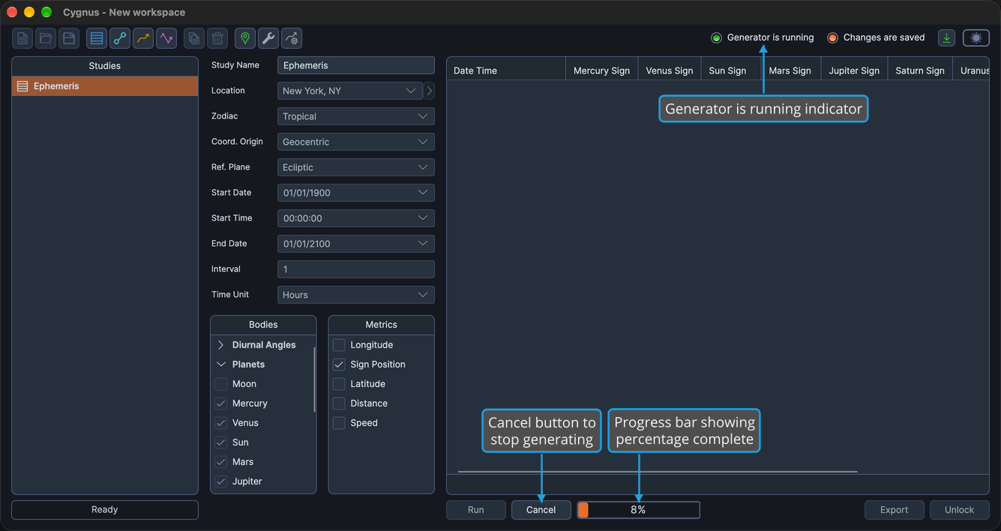Image resolution: width=1001 pixels, height=531 pixels.
Task: Click the new workspace document icon
Action: pyautogui.click(x=22, y=38)
